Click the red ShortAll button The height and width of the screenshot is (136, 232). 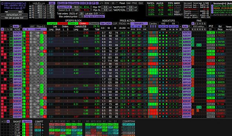(63, 23)
